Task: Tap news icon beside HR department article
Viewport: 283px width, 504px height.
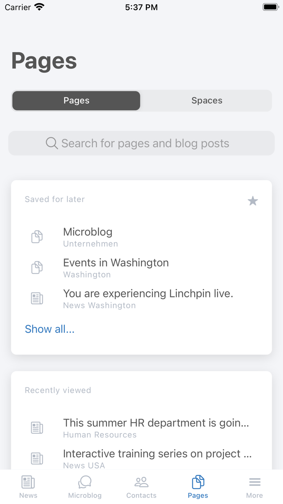Action: coord(37,428)
